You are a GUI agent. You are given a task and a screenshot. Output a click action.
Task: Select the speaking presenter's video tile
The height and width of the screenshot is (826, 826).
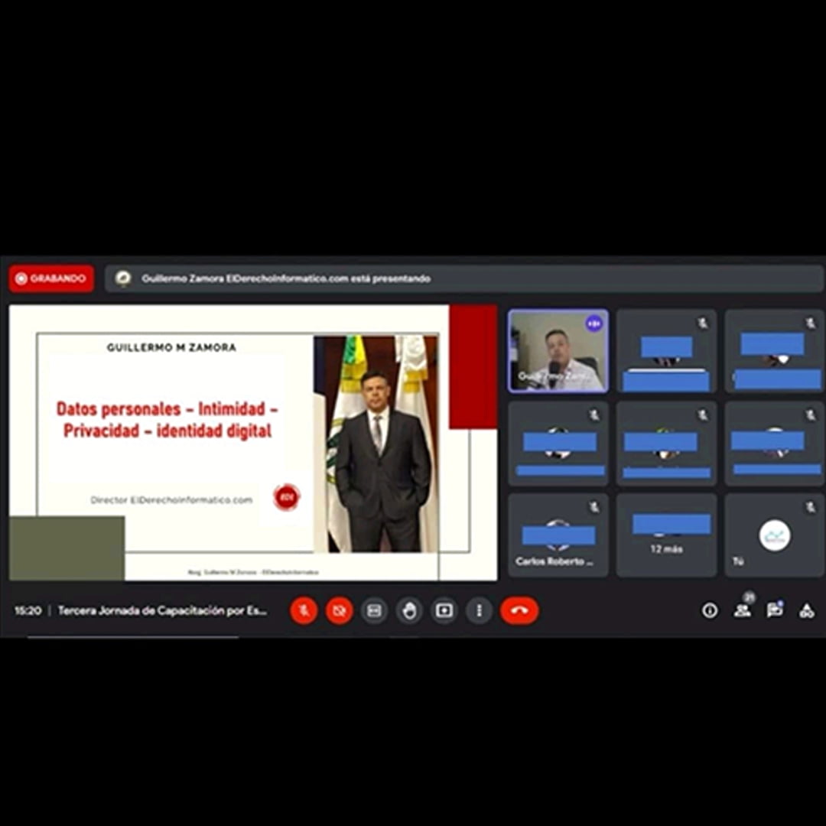coord(558,351)
